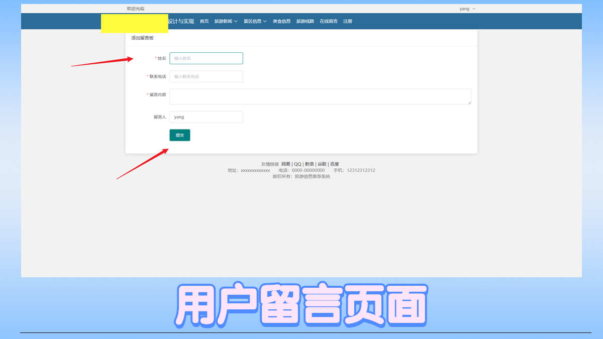Open the QQ friendly link
This screenshot has height=339, width=603.
coord(297,164)
